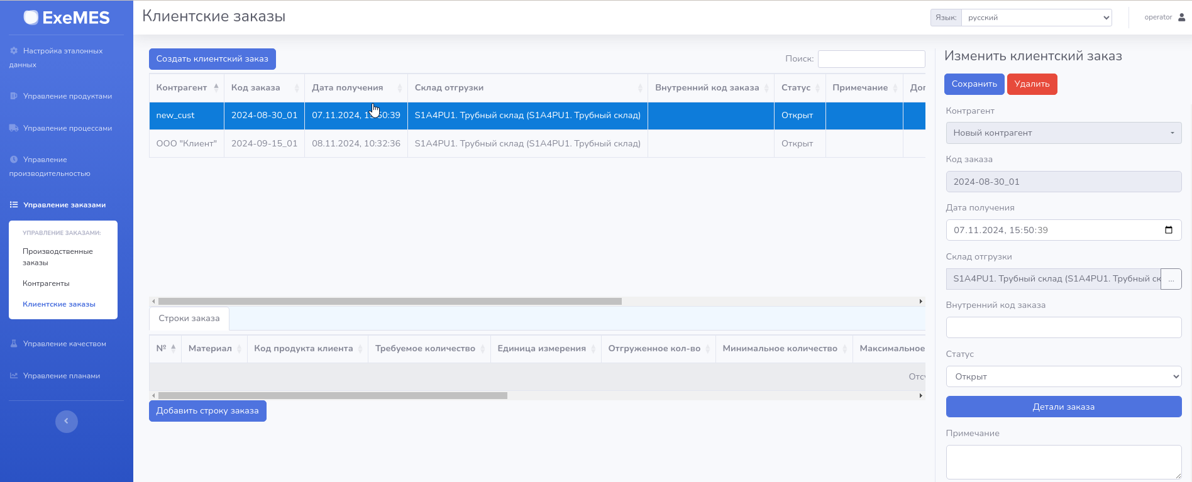
Task: Open the calendar picker in Дата получения field
Action: pyautogui.click(x=1168, y=230)
